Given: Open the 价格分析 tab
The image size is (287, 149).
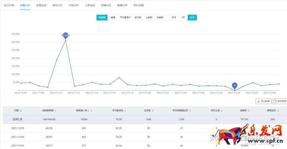Looking at the screenshot, I should click(x=74, y=5).
